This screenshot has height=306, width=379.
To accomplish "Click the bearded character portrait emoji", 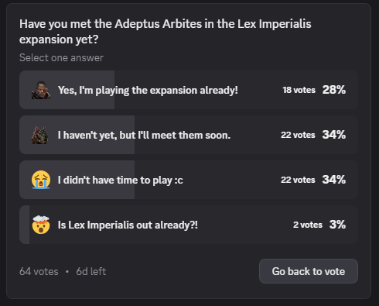I will 41,90.
